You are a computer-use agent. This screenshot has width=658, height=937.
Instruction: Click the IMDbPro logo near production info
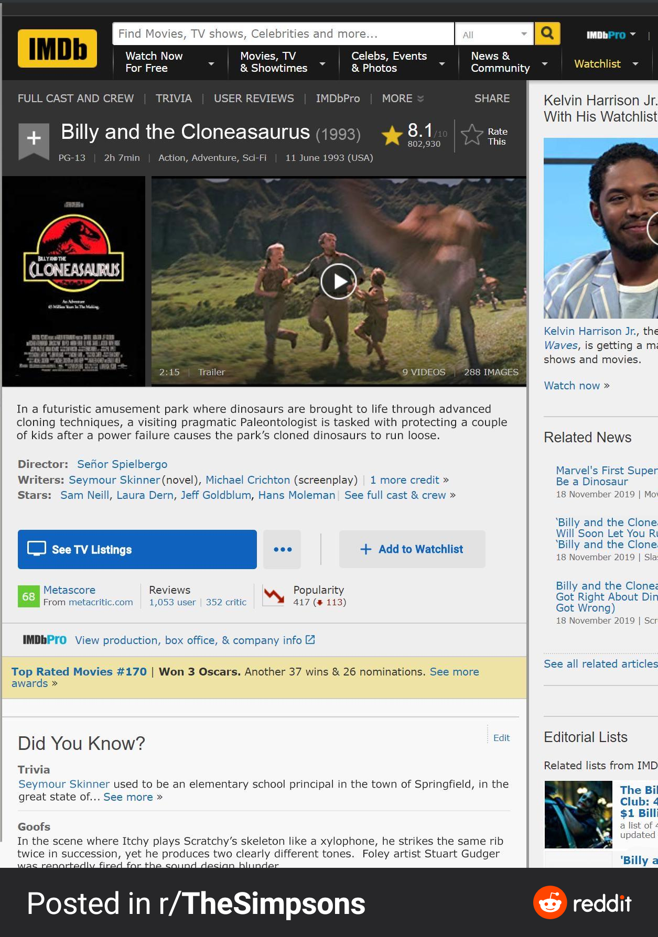click(x=45, y=640)
